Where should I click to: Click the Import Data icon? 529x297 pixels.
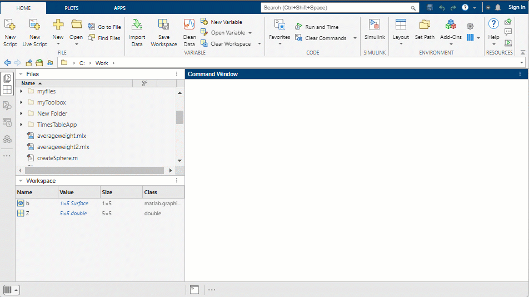tap(137, 32)
